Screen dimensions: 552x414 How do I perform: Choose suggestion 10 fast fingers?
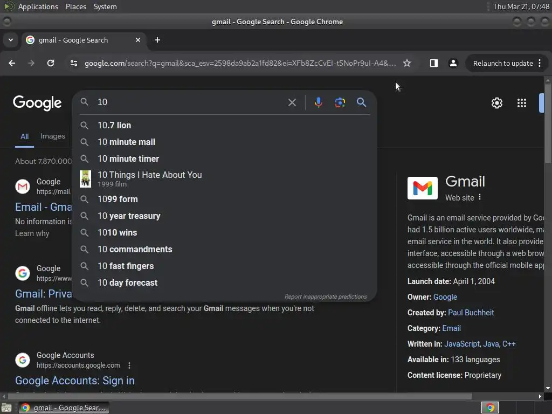pos(225,266)
